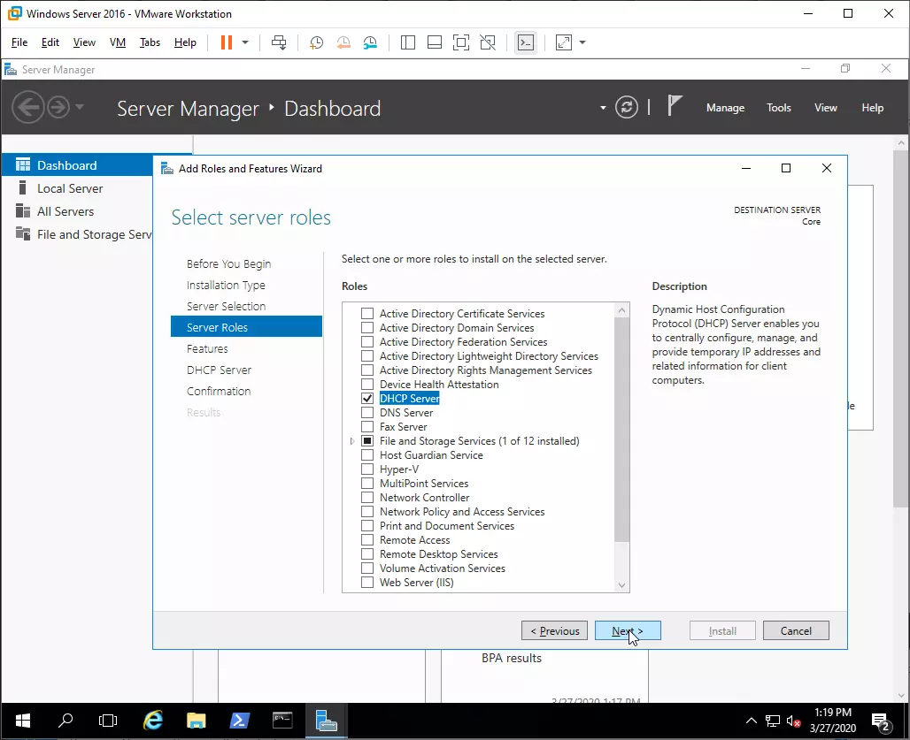Go to the Installation Type wizard step
910x740 pixels.
pos(226,285)
